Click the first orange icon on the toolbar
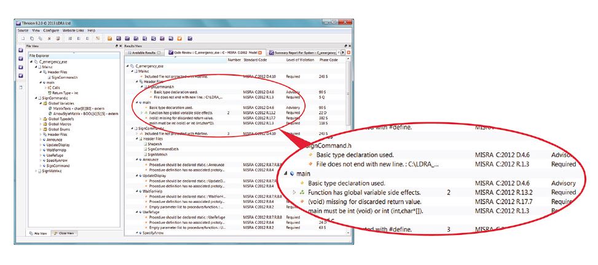598x265 pixels. [109, 38]
